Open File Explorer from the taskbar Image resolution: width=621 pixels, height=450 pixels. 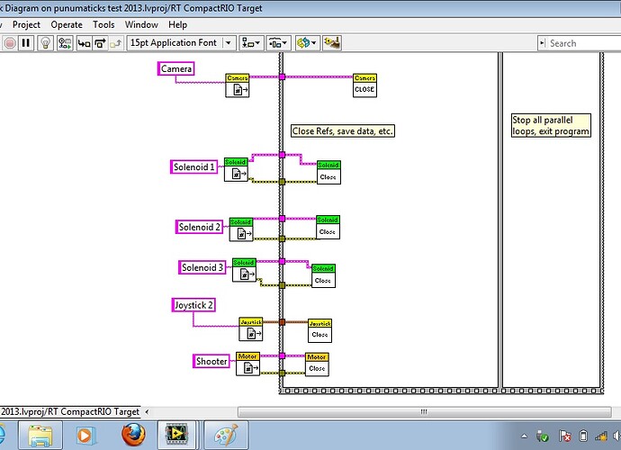tap(40, 436)
